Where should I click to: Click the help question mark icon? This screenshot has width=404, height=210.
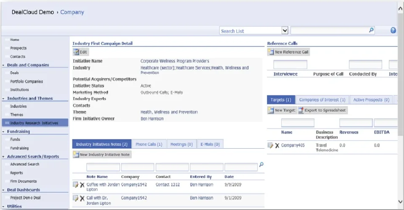click(x=393, y=31)
